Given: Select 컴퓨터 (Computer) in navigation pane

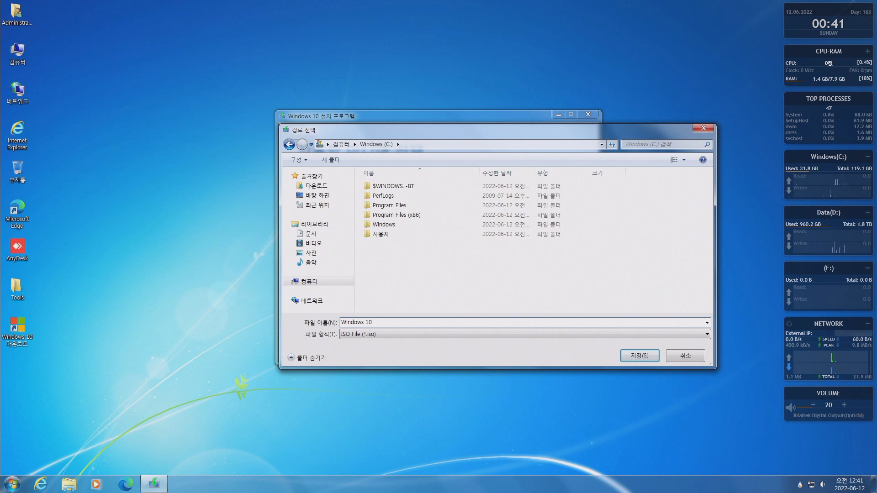Looking at the screenshot, I should [x=318, y=282].
